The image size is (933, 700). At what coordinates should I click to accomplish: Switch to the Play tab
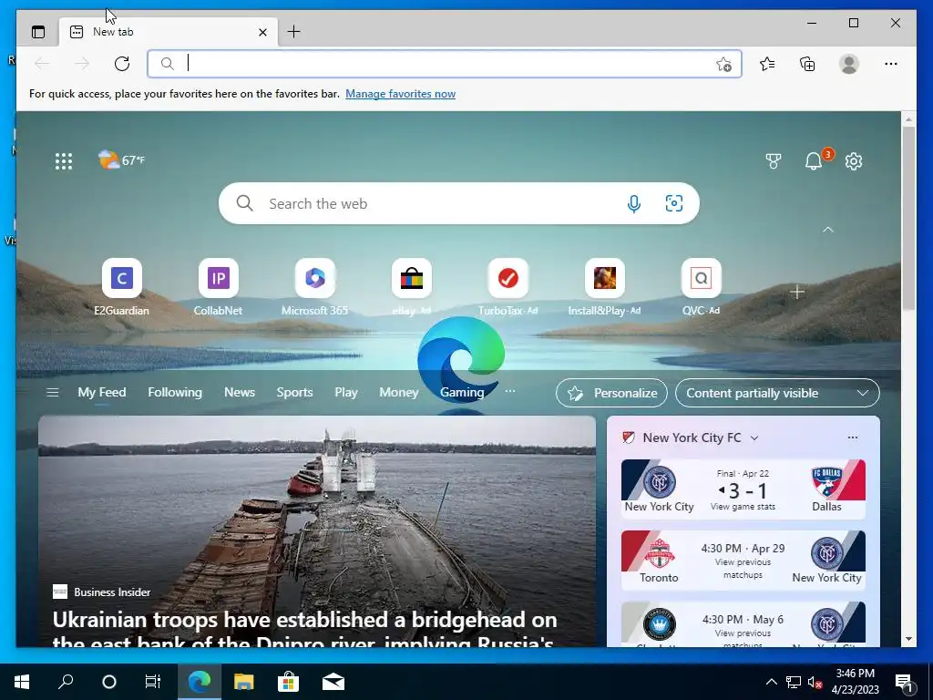pyautogui.click(x=345, y=392)
